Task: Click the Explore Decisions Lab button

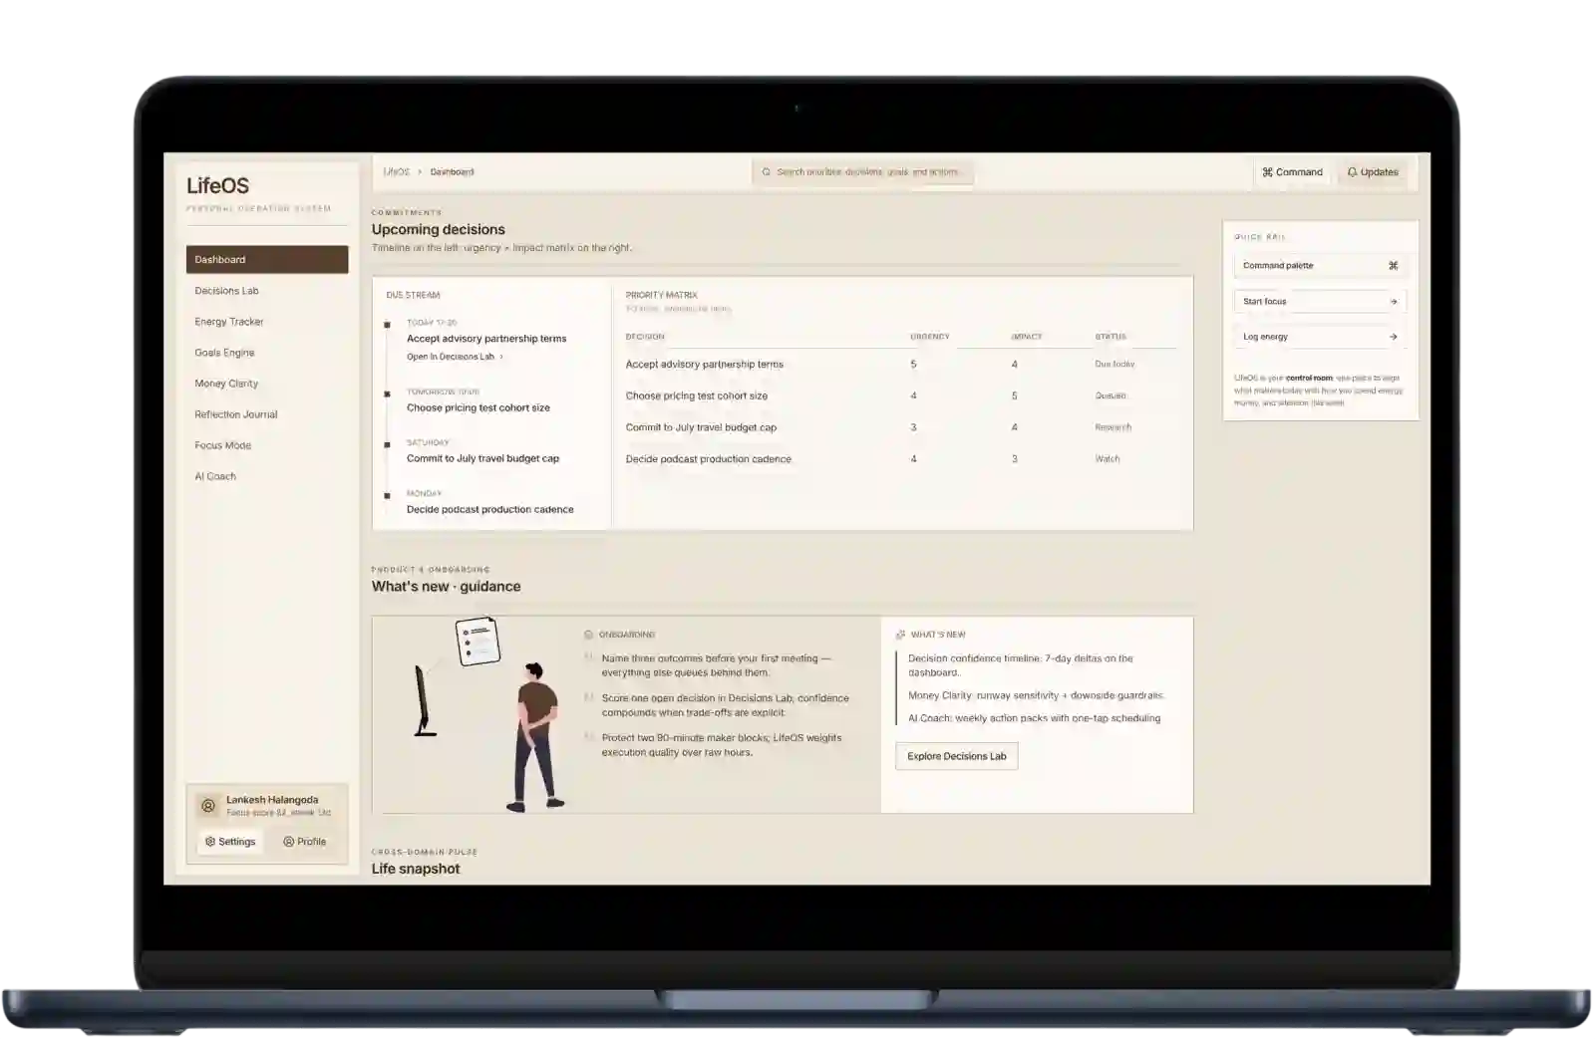Action: tap(957, 756)
